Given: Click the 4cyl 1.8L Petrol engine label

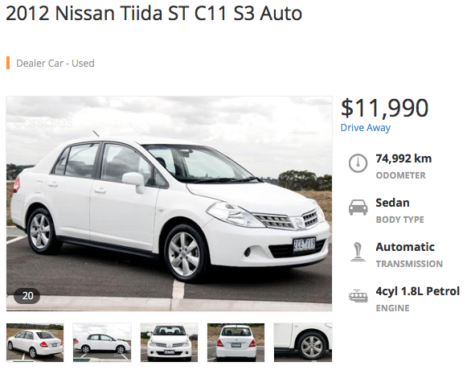Looking at the screenshot, I should click(417, 291).
